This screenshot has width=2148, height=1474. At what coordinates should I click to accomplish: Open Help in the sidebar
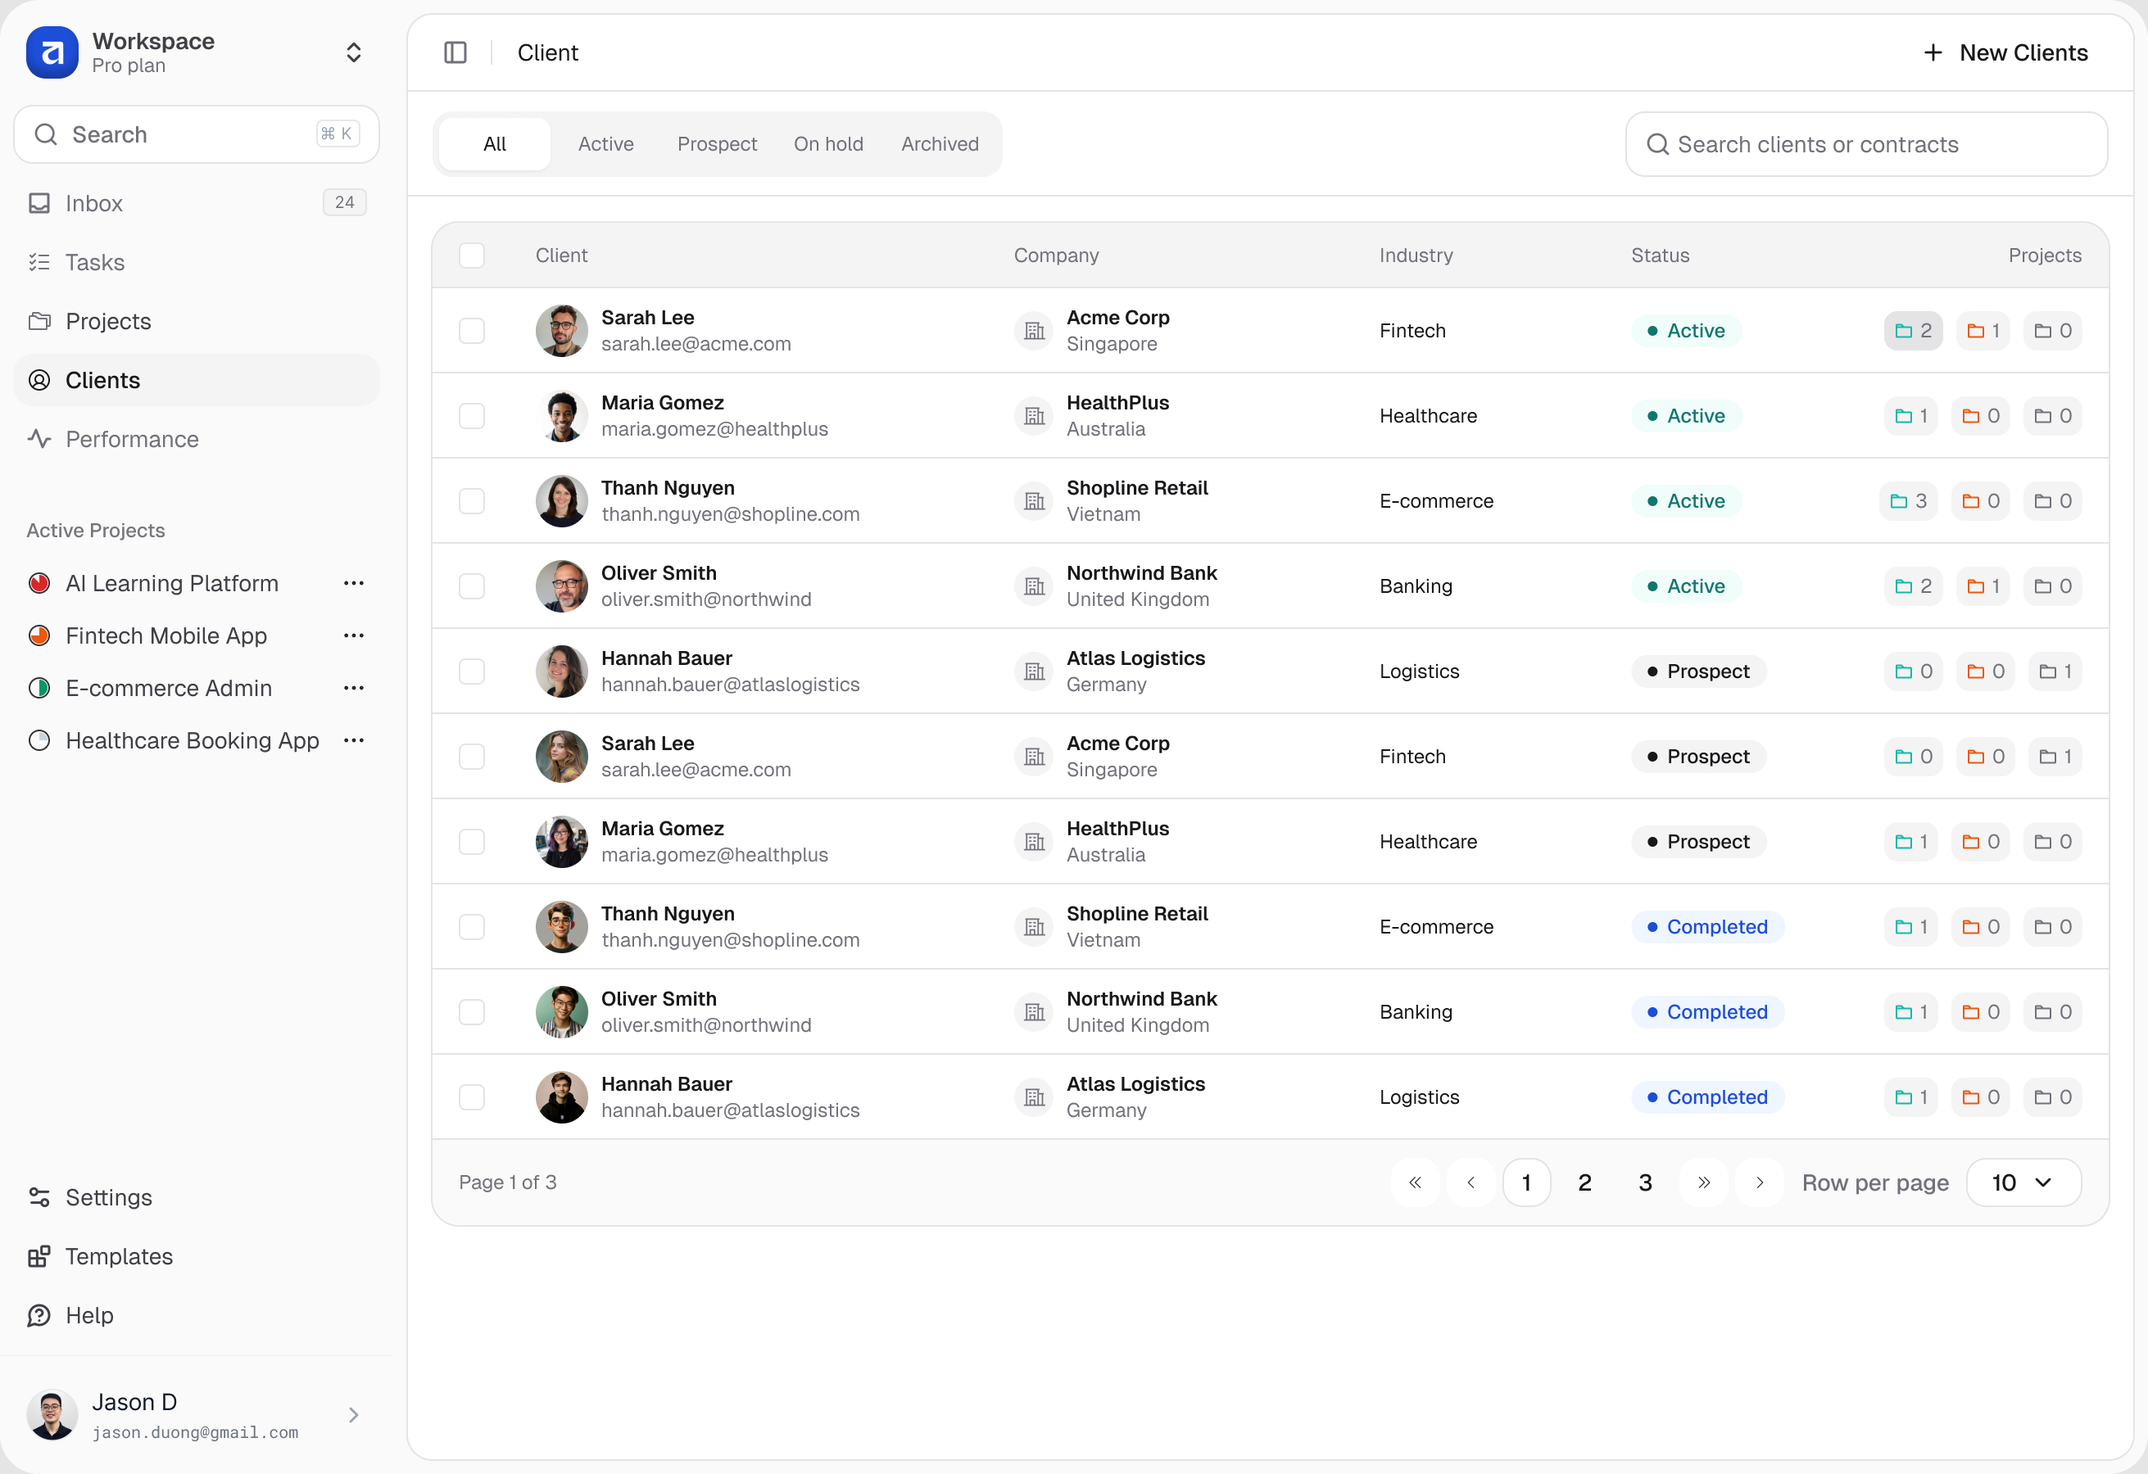[x=196, y=1315]
